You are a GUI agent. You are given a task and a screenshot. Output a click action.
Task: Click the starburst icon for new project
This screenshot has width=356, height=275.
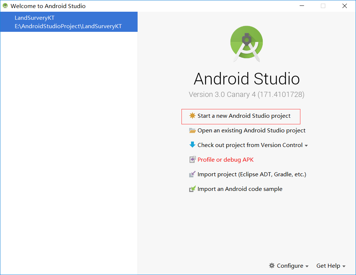[x=192, y=116]
